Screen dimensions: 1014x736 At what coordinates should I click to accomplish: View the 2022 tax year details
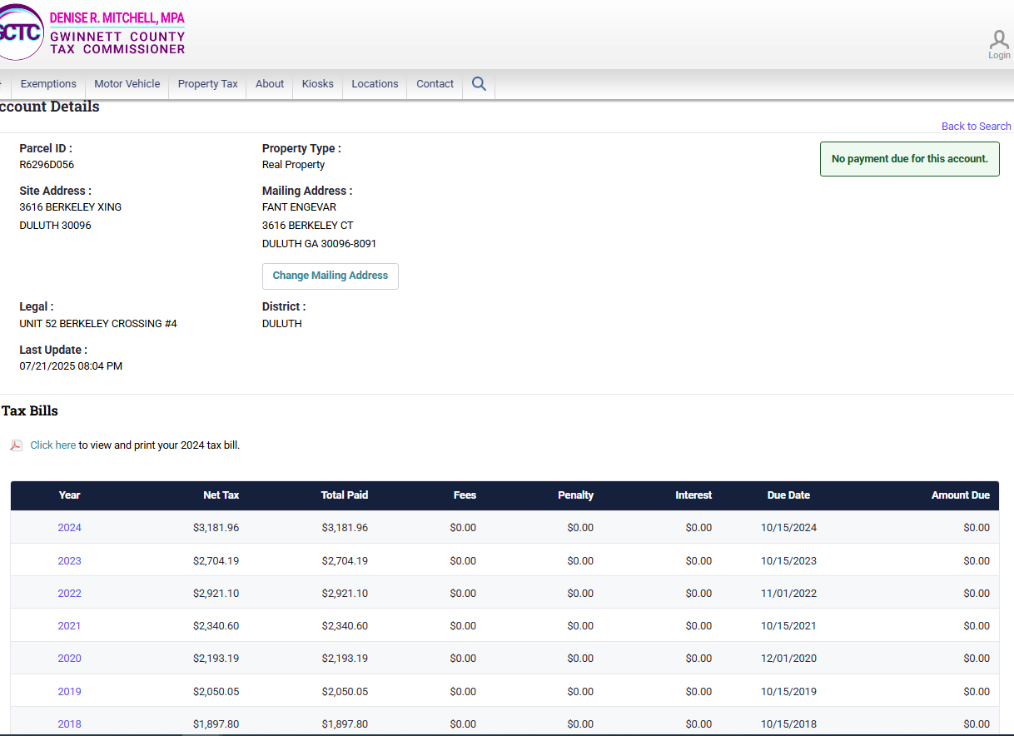[x=69, y=594]
